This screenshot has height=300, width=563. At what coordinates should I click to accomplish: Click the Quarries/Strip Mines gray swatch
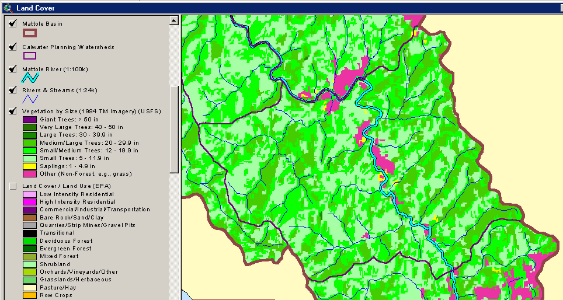click(x=30, y=225)
